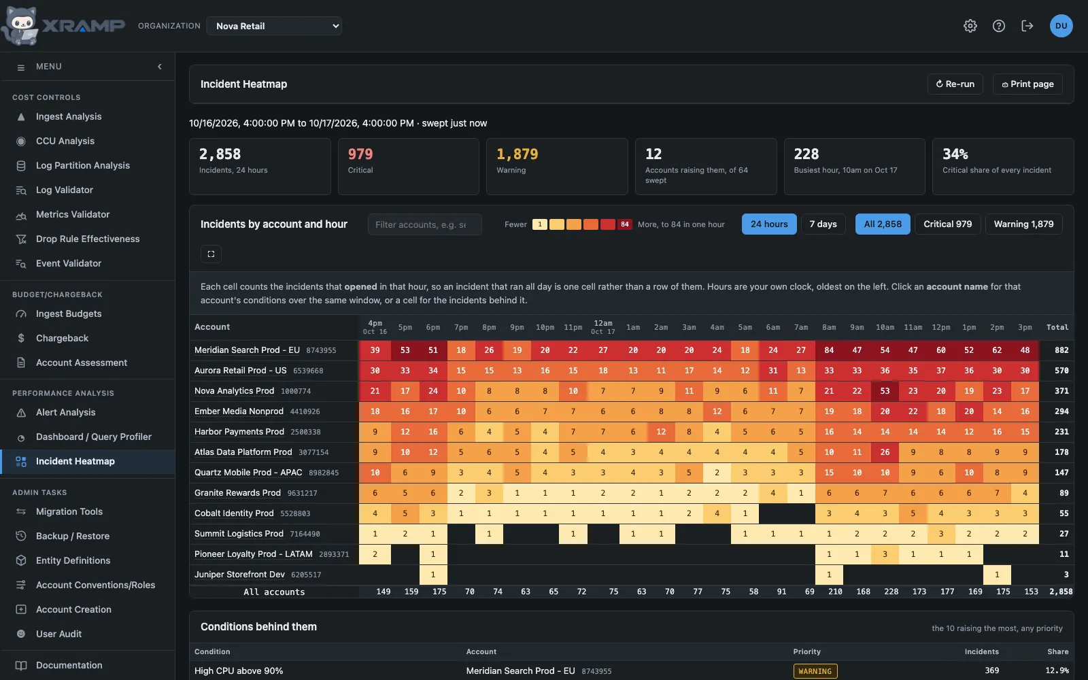Screen dimensions: 1088x680
Task: Show All 2,858 incidents
Action: point(883,224)
